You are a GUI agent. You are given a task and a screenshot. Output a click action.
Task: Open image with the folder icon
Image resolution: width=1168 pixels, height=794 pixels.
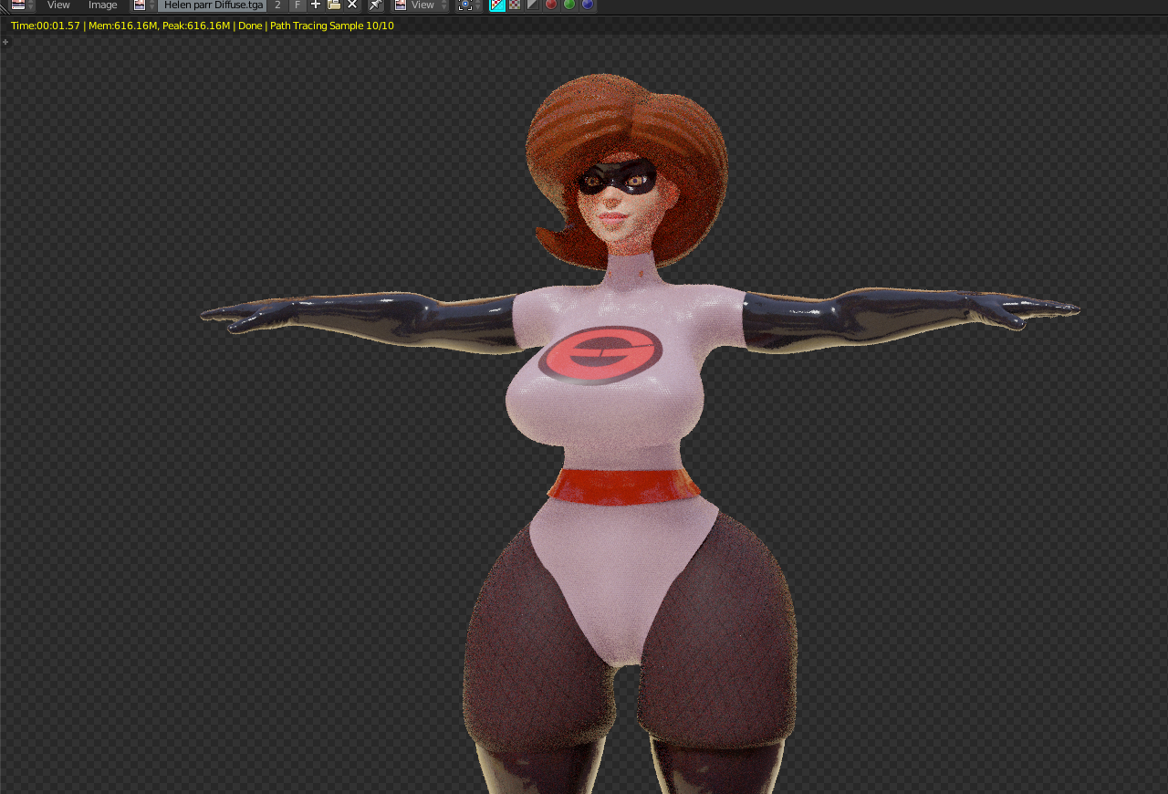334,5
